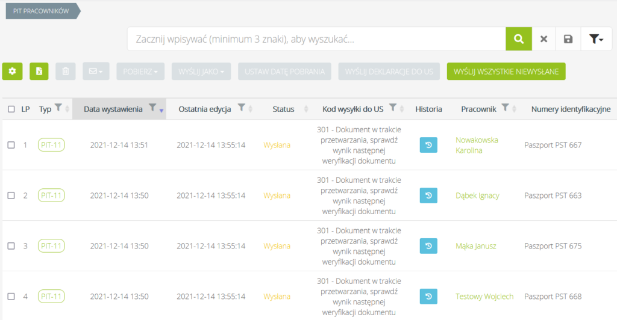Open the green settings gear button
This screenshot has width=617, height=320.
(12, 72)
